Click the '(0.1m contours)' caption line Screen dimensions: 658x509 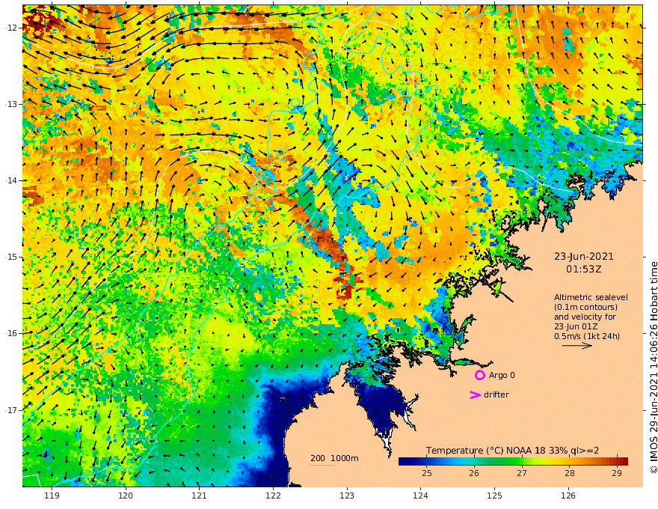(585, 307)
